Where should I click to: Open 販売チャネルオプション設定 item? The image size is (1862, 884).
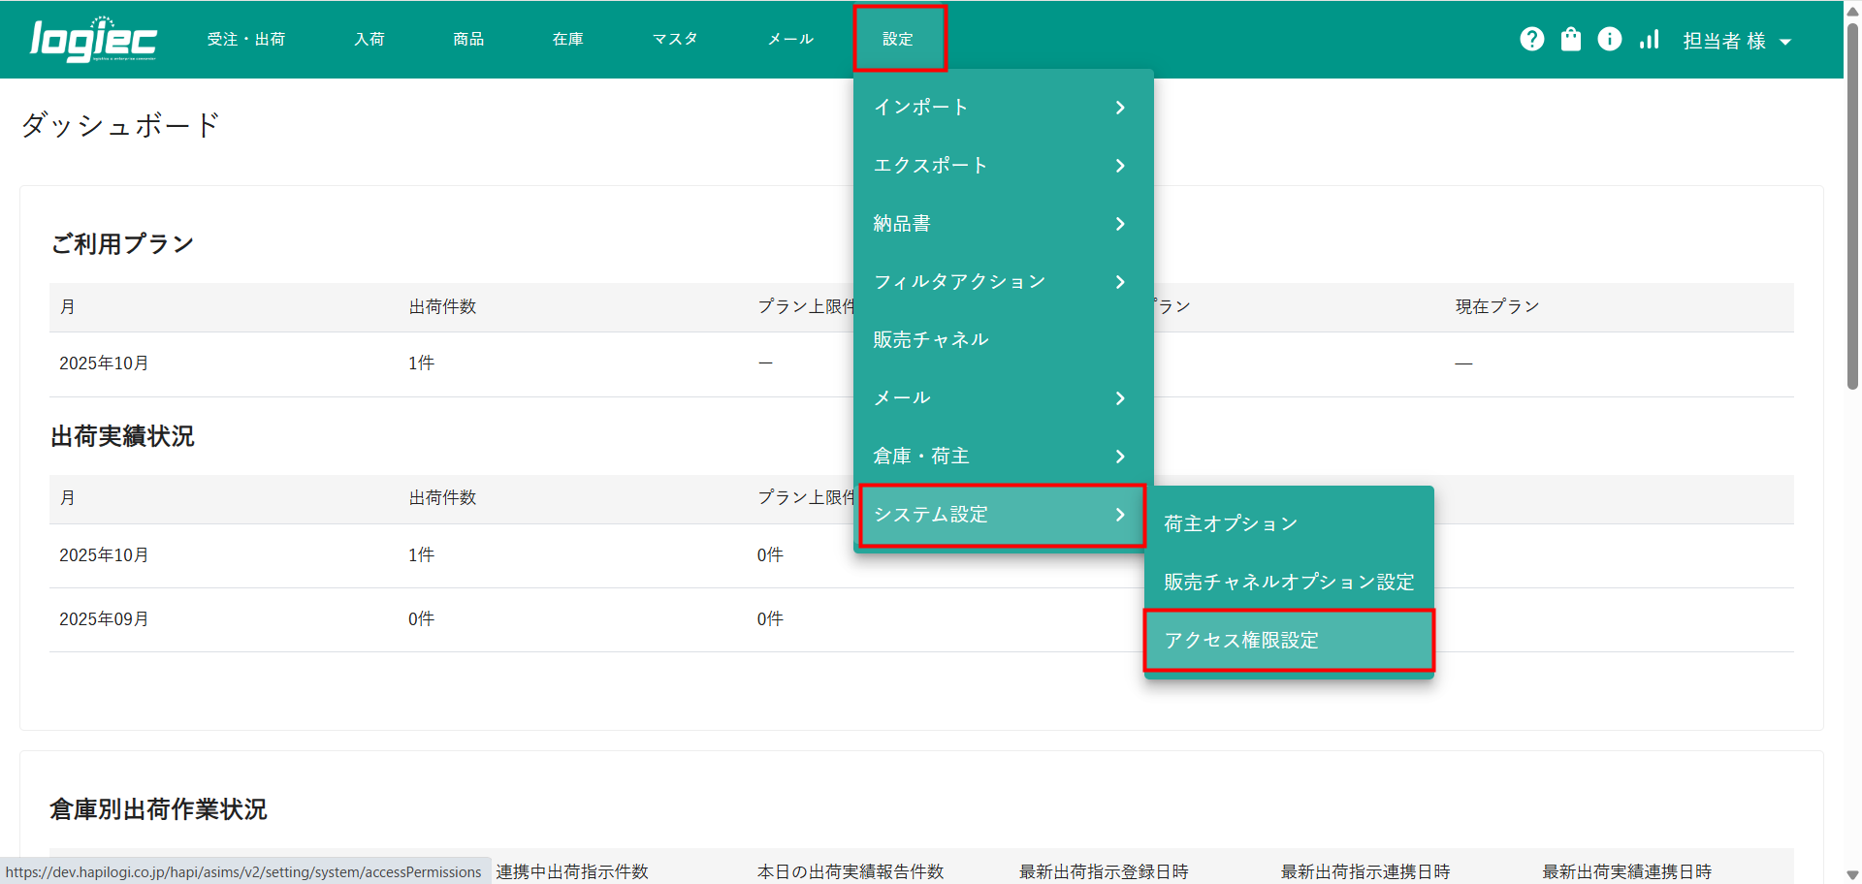pyautogui.click(x=1288, y=583)
